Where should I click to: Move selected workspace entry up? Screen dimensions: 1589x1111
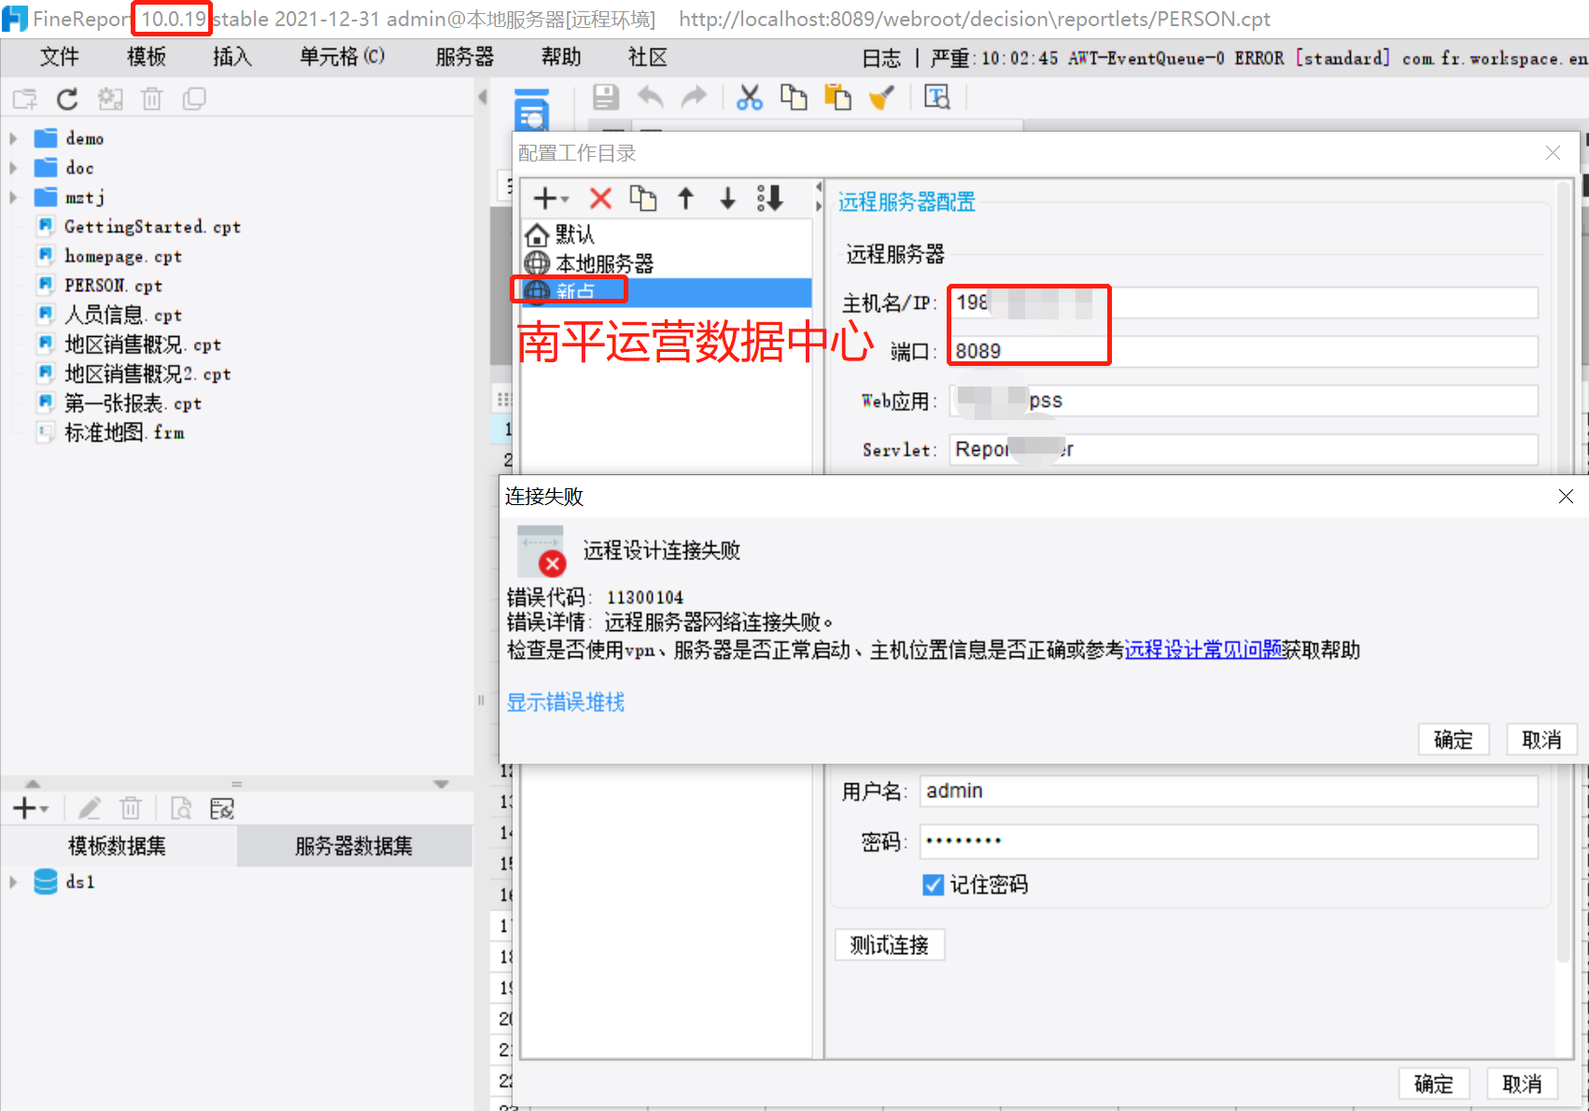tap(685, 198)
